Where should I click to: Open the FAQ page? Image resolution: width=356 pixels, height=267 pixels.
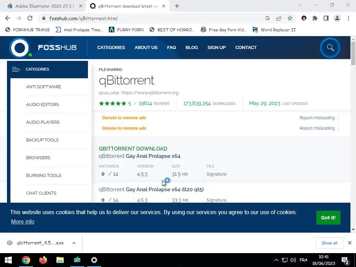tap(171, 47)
